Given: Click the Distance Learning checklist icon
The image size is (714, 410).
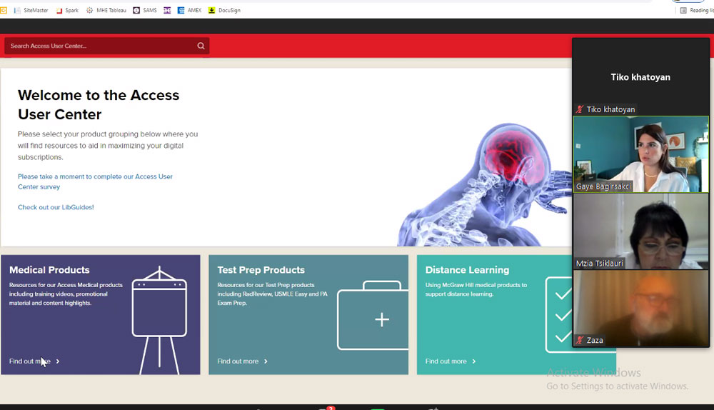Looking at the screenshot, I should tap(560, 314).
